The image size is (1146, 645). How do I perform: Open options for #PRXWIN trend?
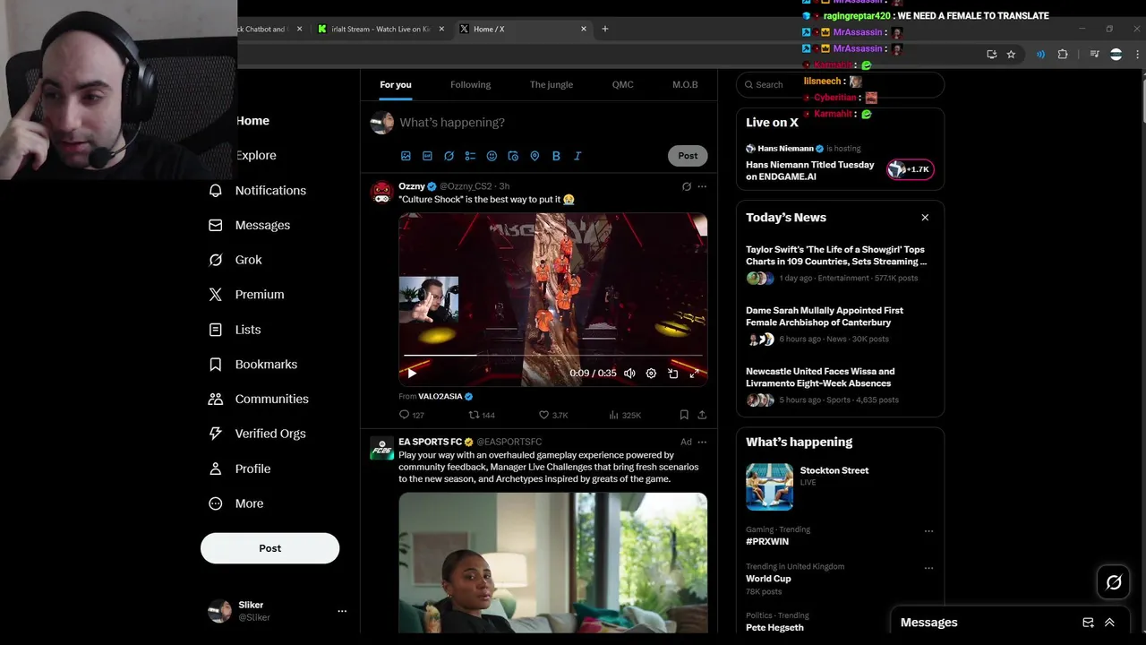(928, 530)
